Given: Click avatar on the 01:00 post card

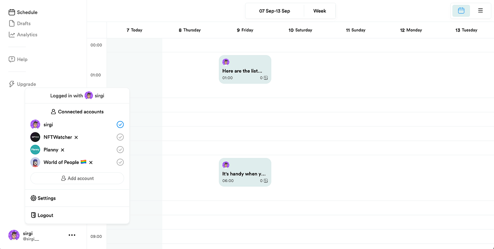Looking at the screenshot, I should 226,62.
